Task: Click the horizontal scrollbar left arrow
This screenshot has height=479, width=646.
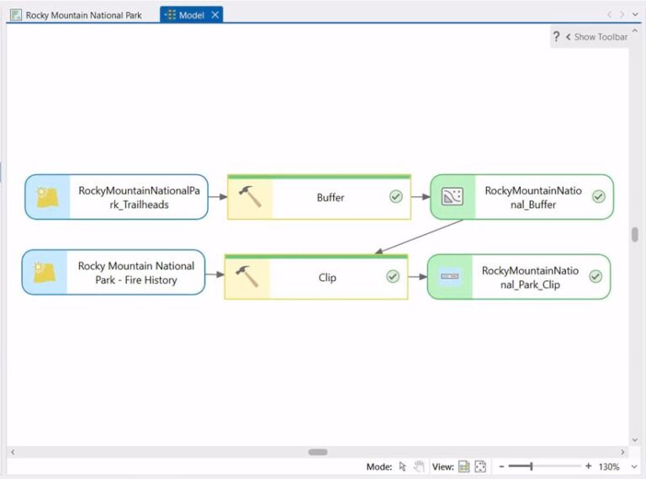Action: [13, 452]
